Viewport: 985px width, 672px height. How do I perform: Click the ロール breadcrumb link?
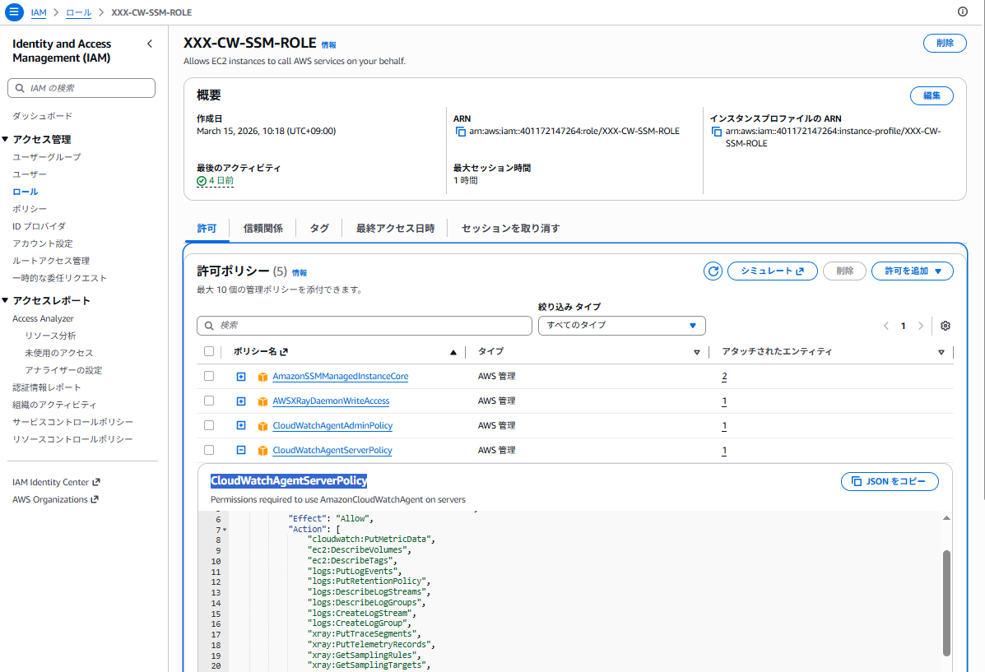(78, 12)
